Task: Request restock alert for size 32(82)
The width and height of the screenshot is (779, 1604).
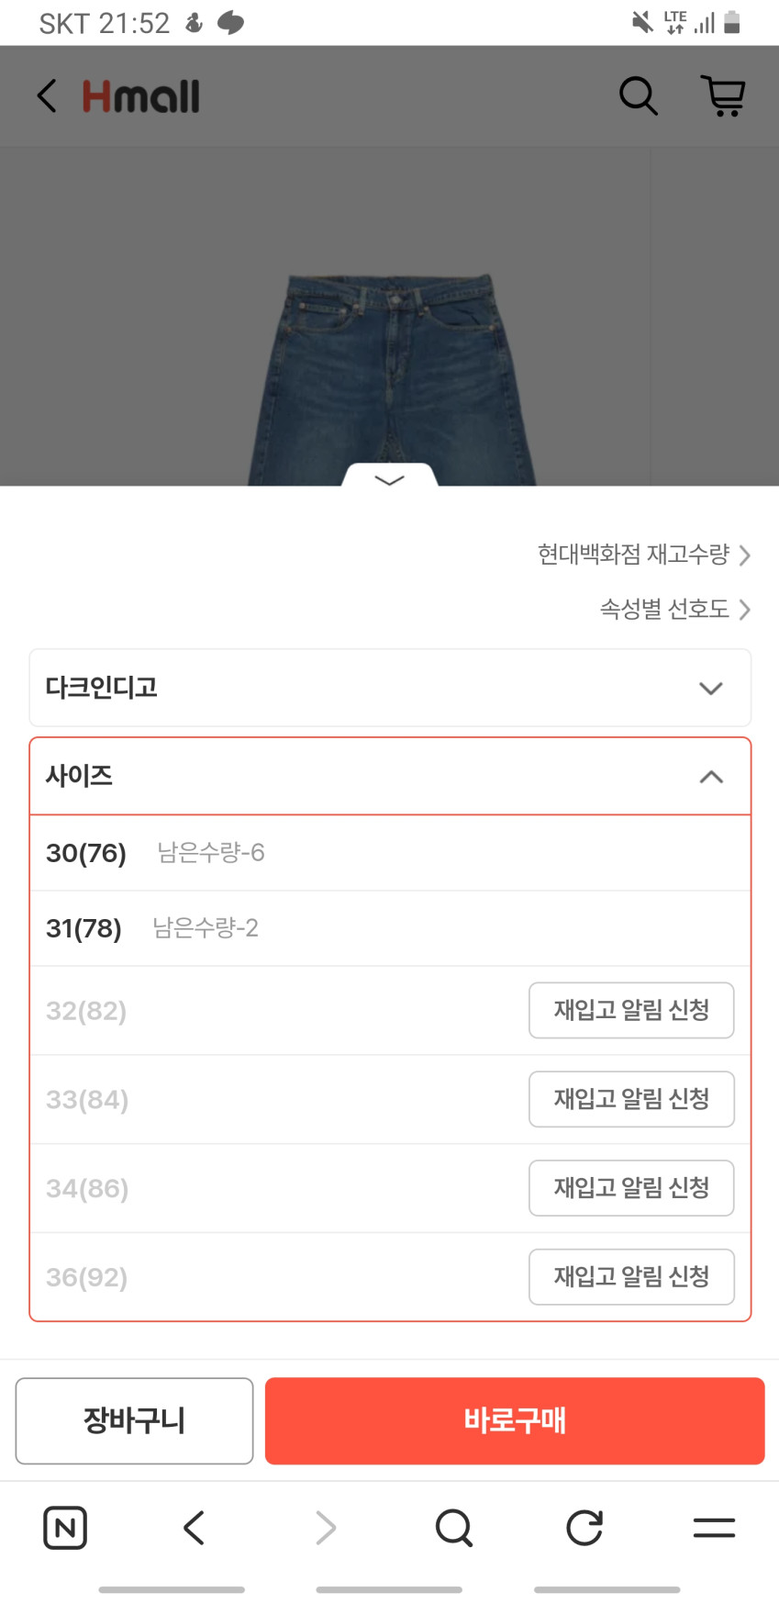Action: (x=631, y=1010)
